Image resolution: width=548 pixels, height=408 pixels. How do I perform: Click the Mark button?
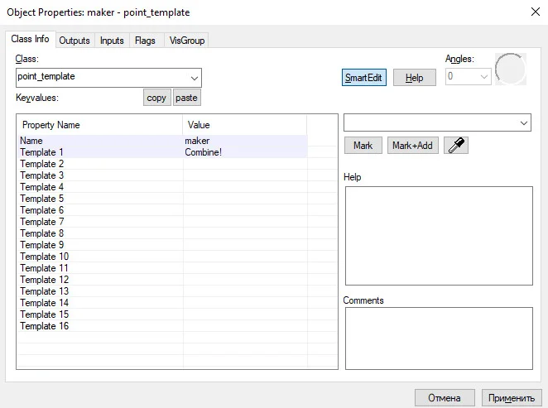(363, 146)
